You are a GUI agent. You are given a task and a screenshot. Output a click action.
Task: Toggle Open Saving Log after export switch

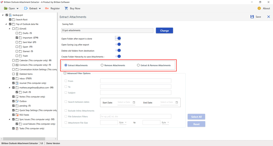click(x=118, y=44)
